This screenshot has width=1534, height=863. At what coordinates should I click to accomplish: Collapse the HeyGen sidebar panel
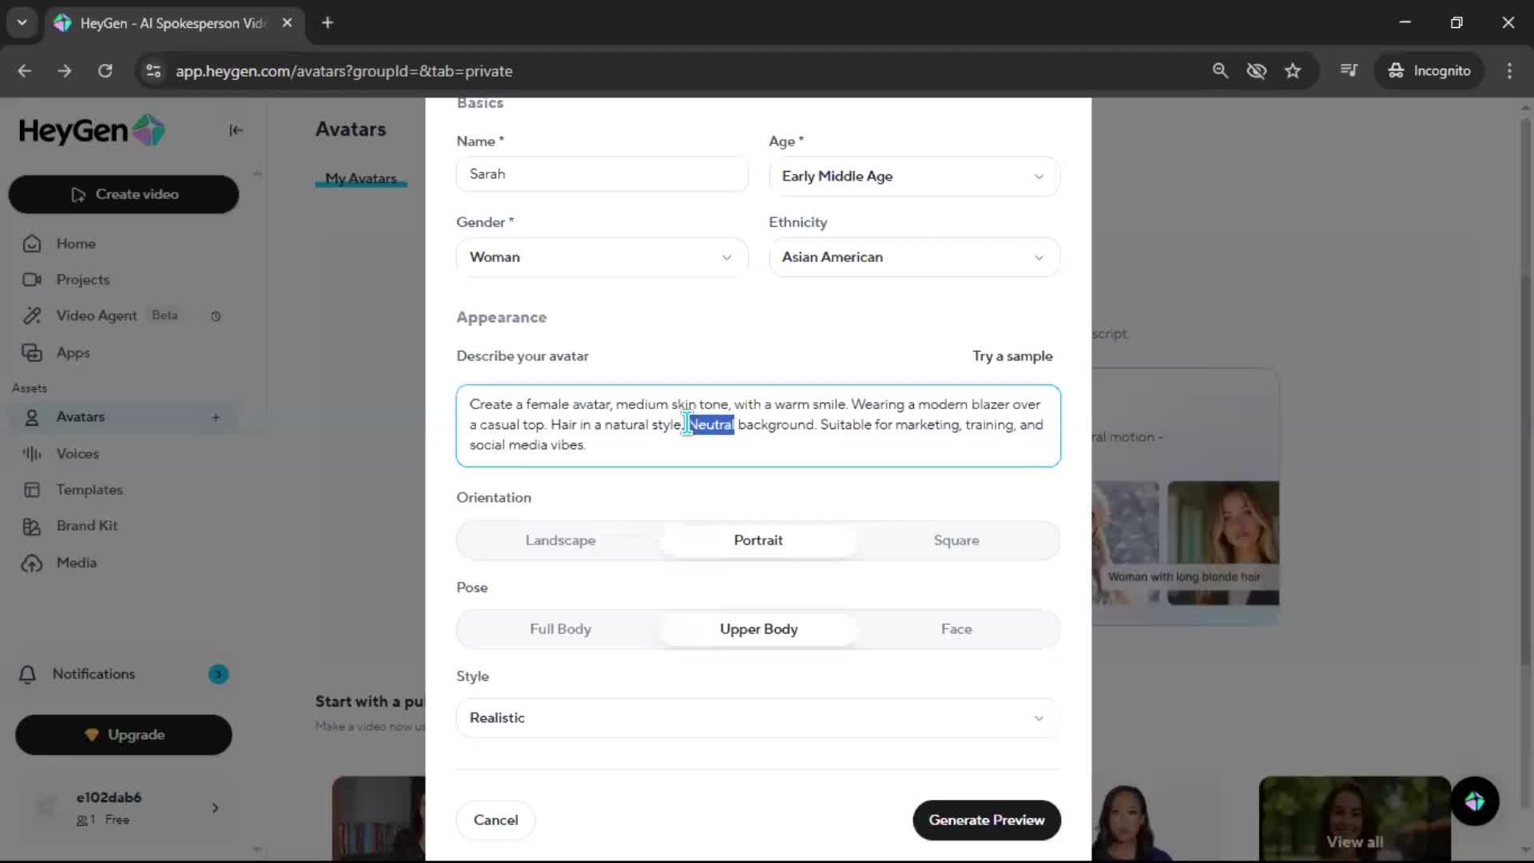(x=236, y=130)
